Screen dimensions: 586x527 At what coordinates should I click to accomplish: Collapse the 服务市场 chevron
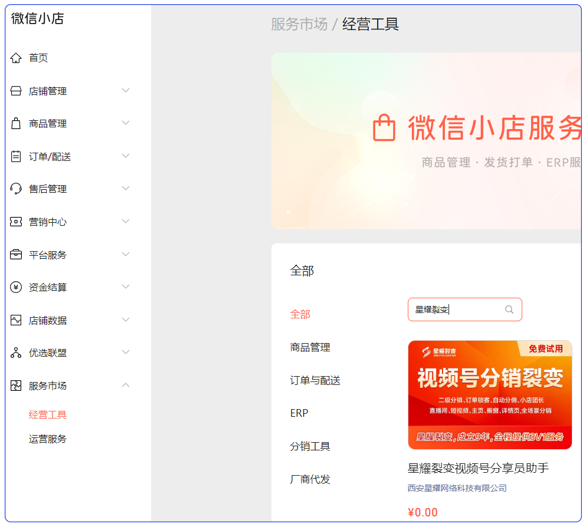(126, 385)
